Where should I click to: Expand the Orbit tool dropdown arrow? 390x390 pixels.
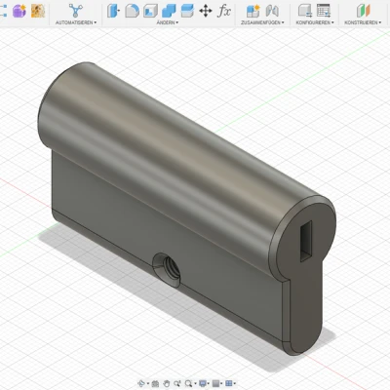pos(148,383)
